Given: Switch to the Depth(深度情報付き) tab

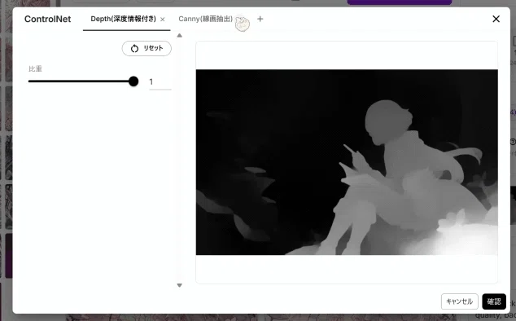Looking at the screenshot, I should (x=123, y=19).
